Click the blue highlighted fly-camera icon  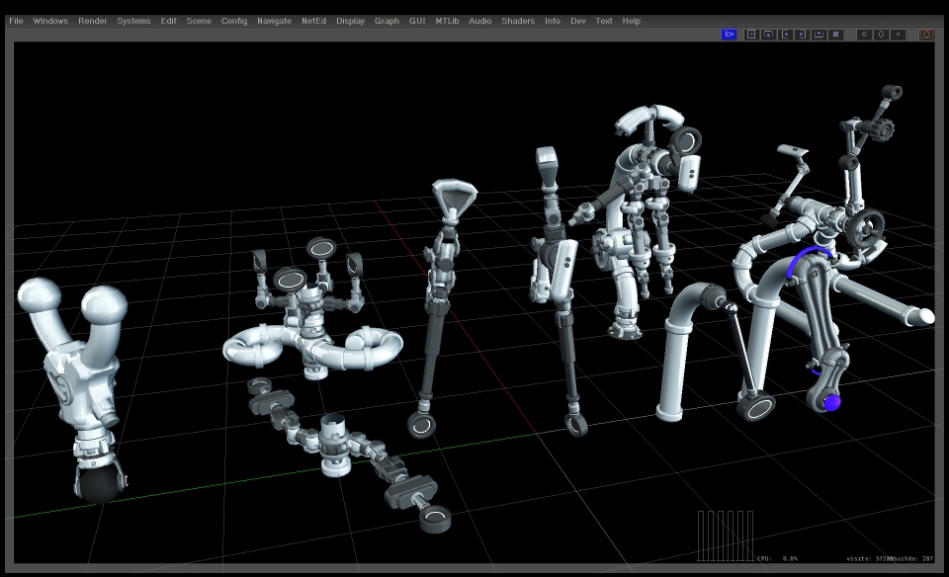[x=730, y=35]
